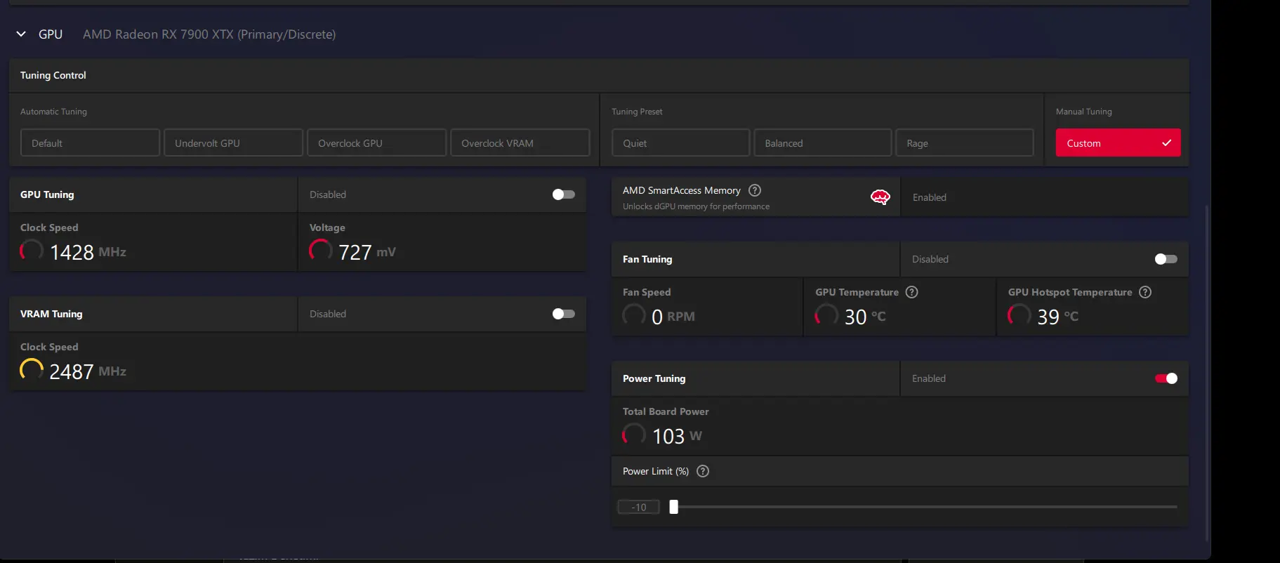
Task: Select Custom manual tuning
Action: [1118, 143]
